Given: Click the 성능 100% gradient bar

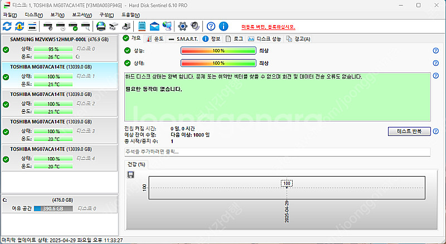Looking at the screenshot, I should [218, 51].
